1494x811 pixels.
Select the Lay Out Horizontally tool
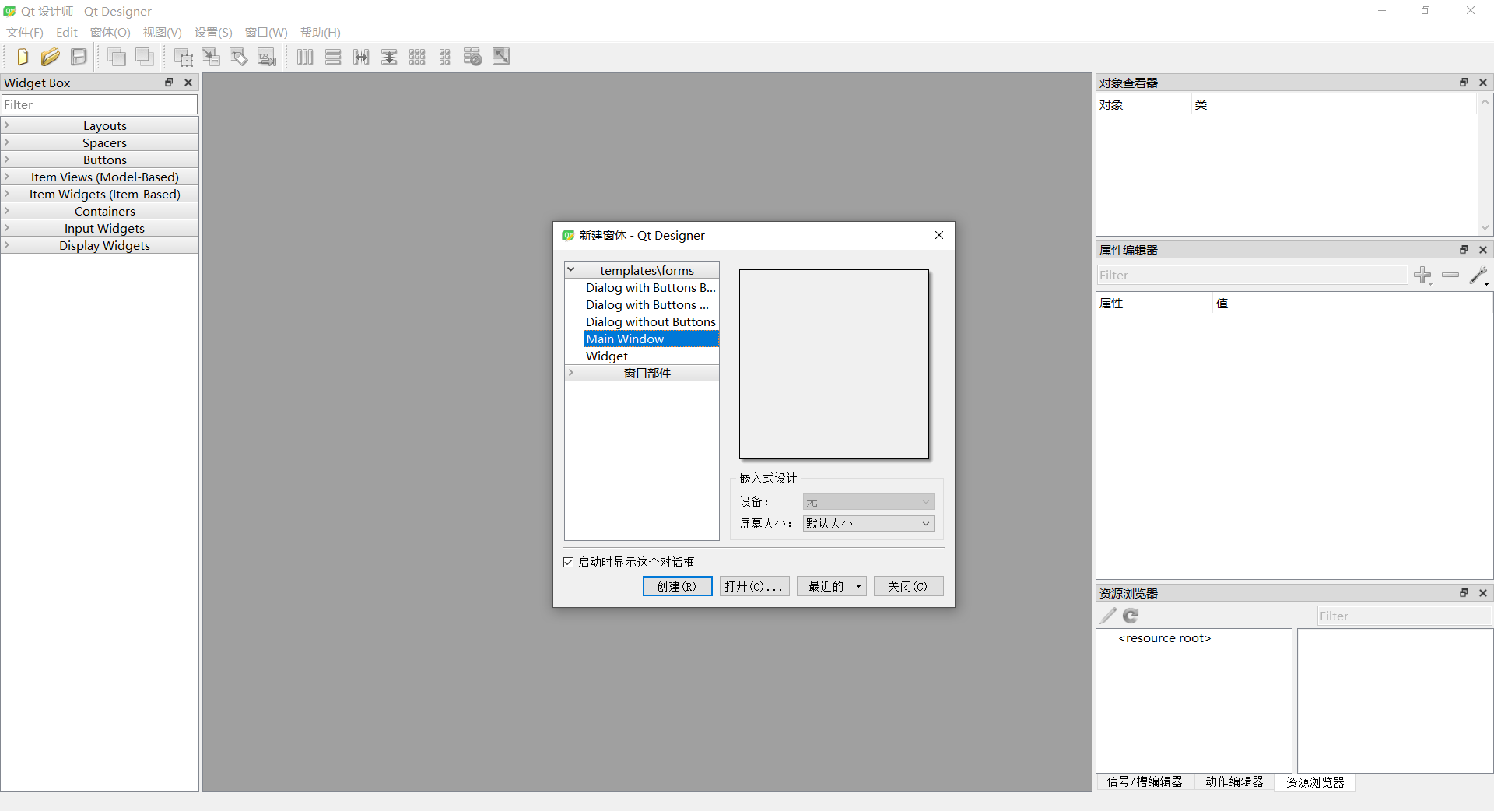(x=305, y=56)
